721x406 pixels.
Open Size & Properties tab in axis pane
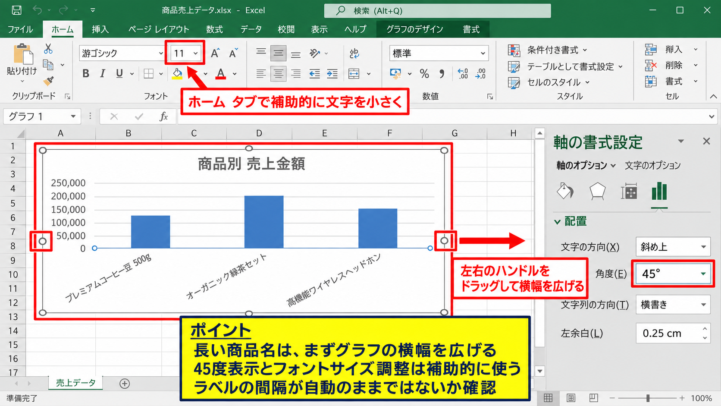[x=629, y=191]
